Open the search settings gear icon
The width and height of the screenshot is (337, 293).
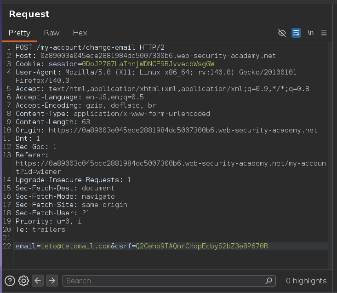coord(23,281)
